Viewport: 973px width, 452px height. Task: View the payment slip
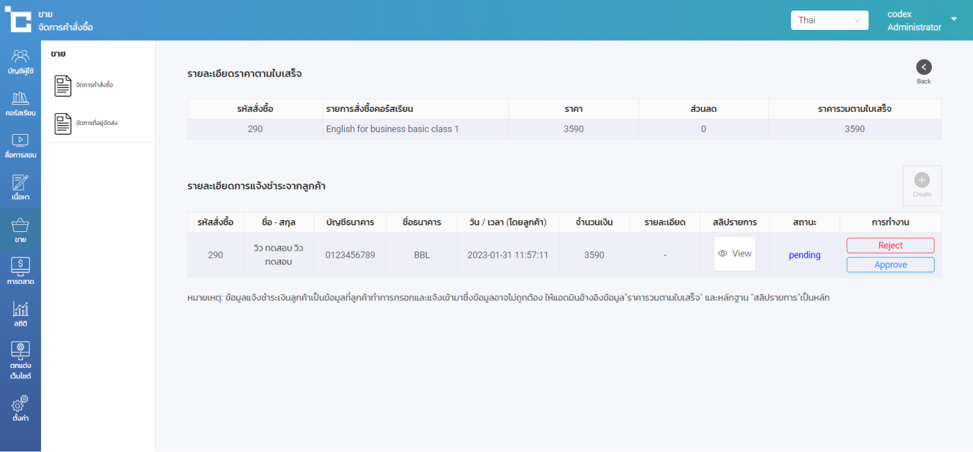(735, 253)
